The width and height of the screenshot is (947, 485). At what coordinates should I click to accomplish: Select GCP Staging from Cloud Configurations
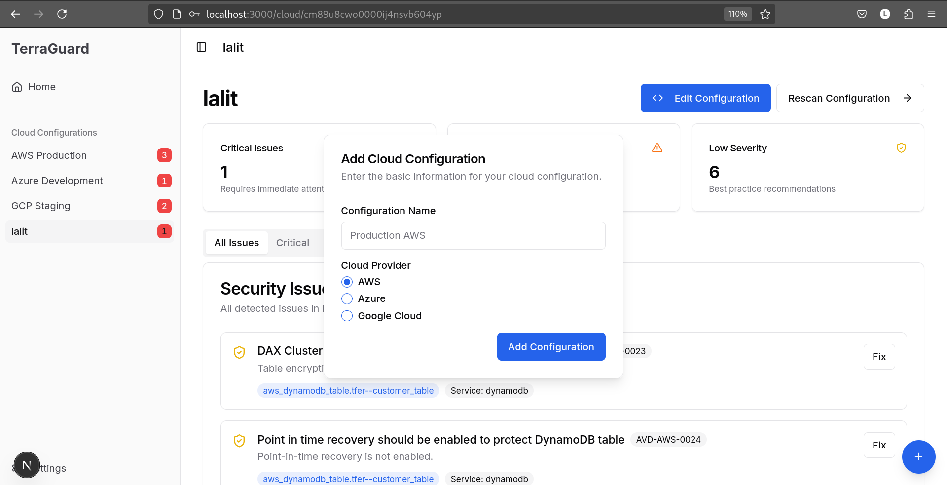41,206
